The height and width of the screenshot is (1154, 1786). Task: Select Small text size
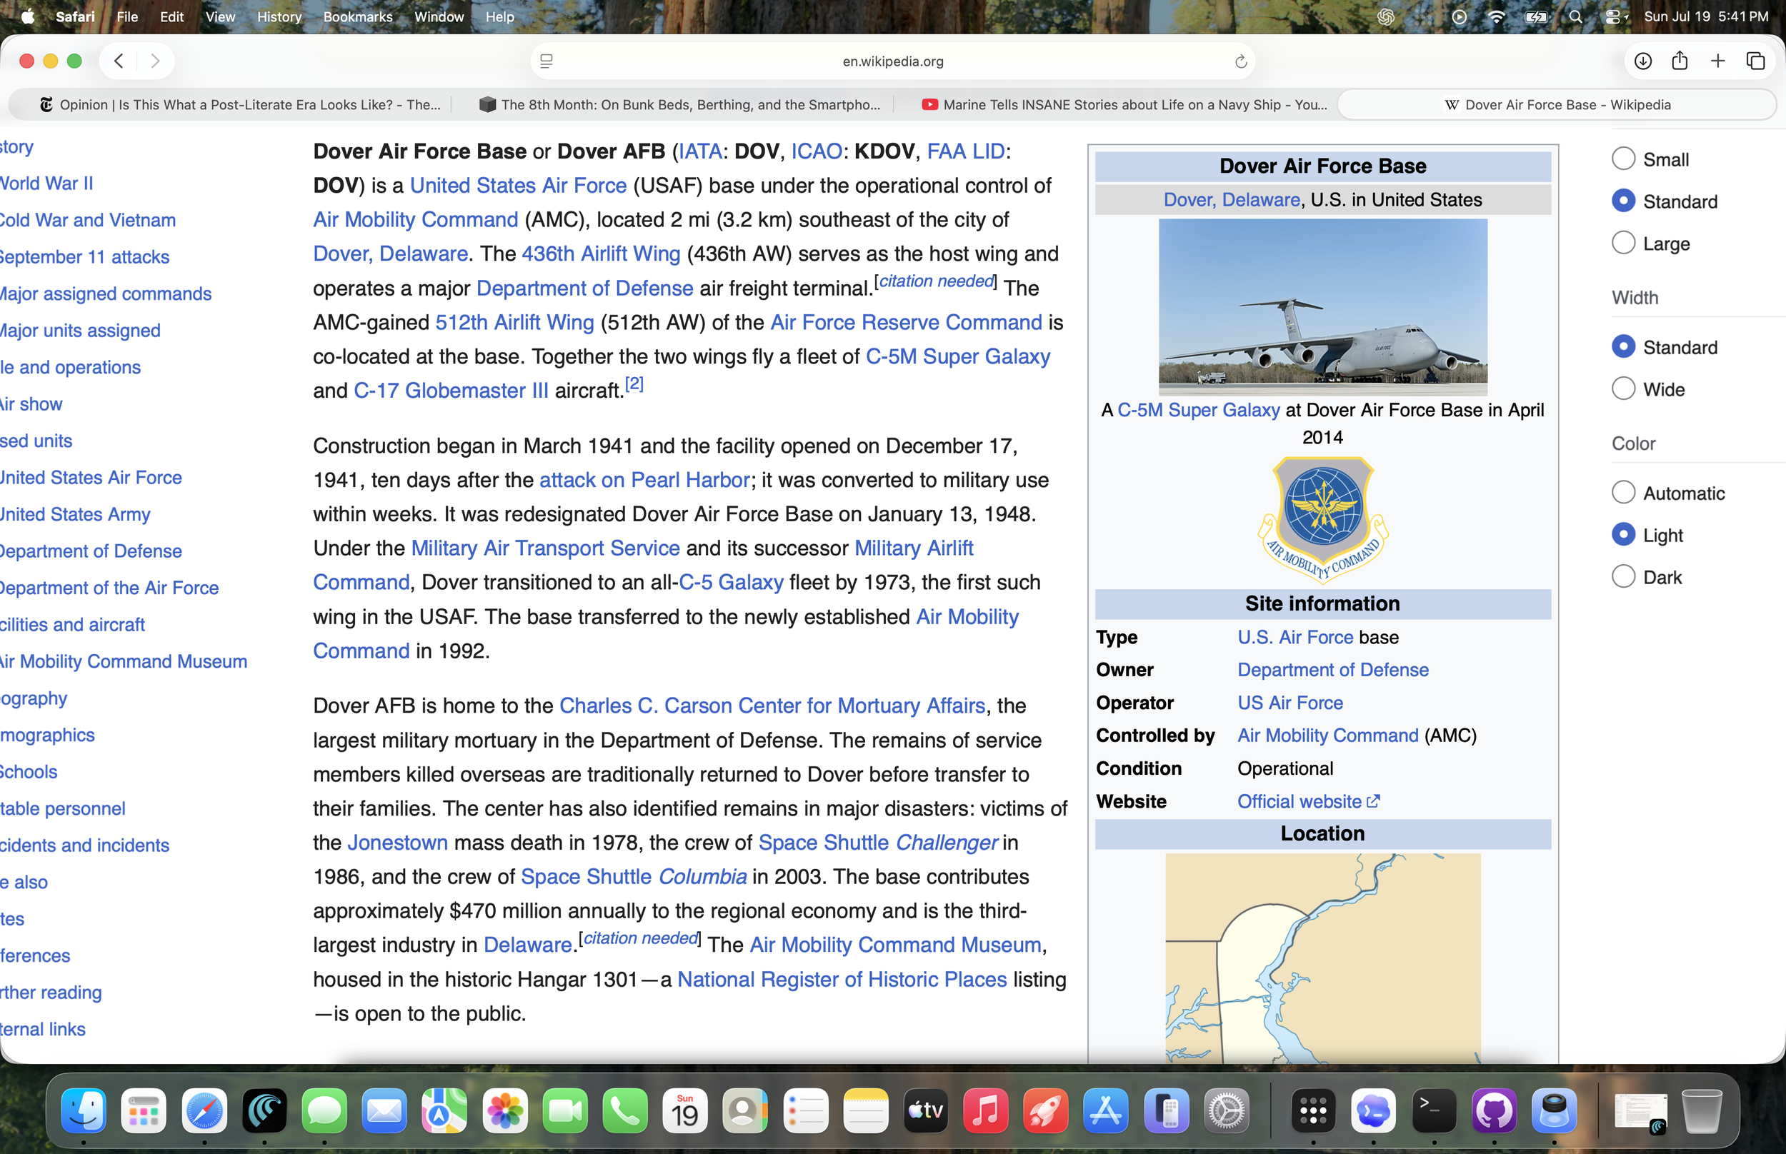click(x=1622, y=159)
